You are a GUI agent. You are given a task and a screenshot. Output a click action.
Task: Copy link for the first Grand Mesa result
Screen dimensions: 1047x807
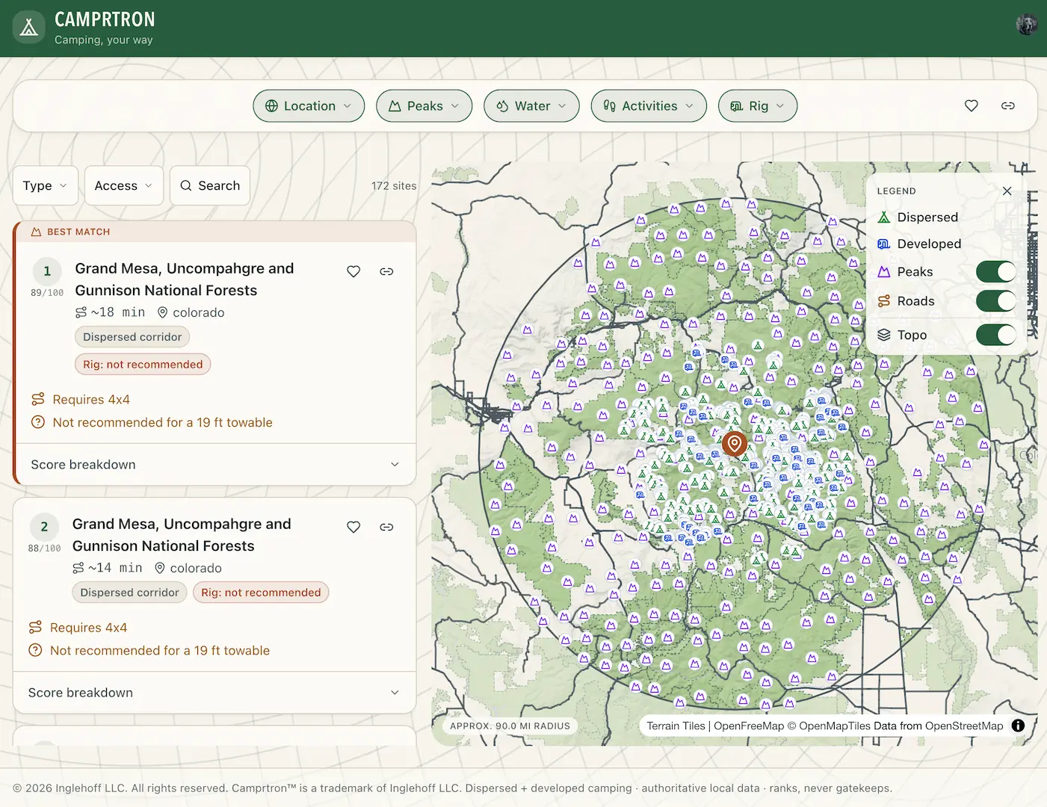(386, 271)
